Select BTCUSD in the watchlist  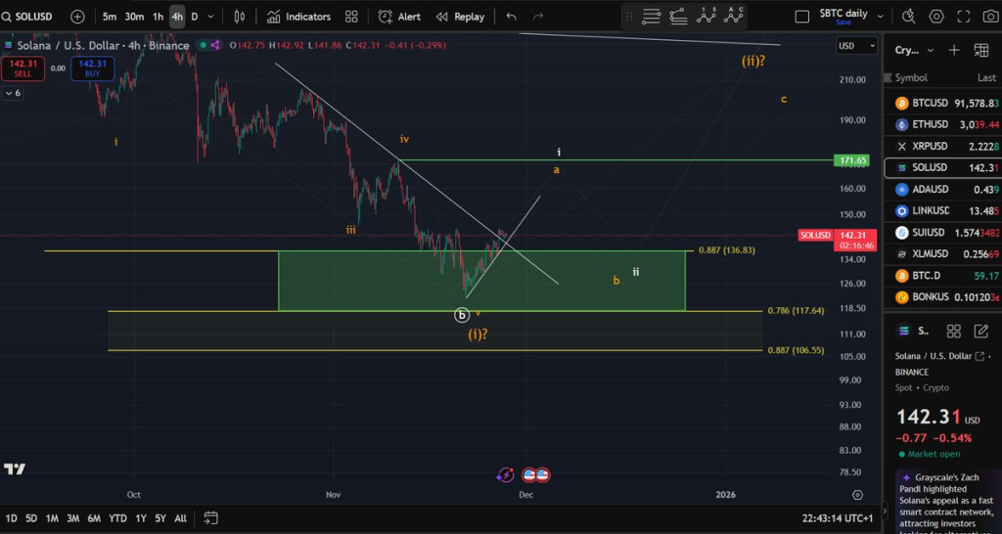pyautogui.click(x=942, y=103)
